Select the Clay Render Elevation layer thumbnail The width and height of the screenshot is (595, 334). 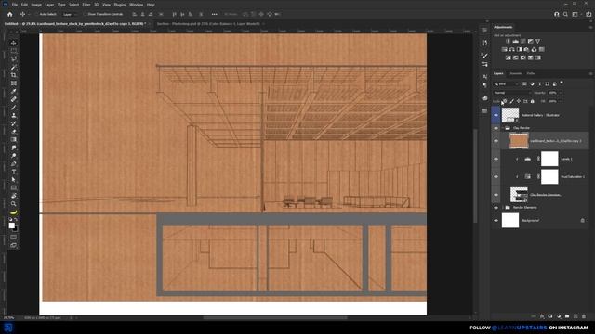tap(519, 195)
